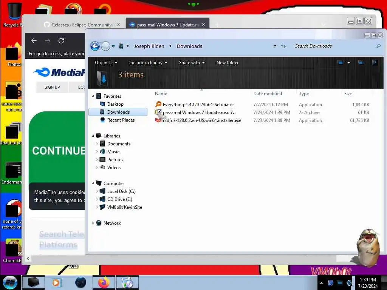Click the volume tray icon
Viewport: 387px width, 290px height.
(349, 283)
